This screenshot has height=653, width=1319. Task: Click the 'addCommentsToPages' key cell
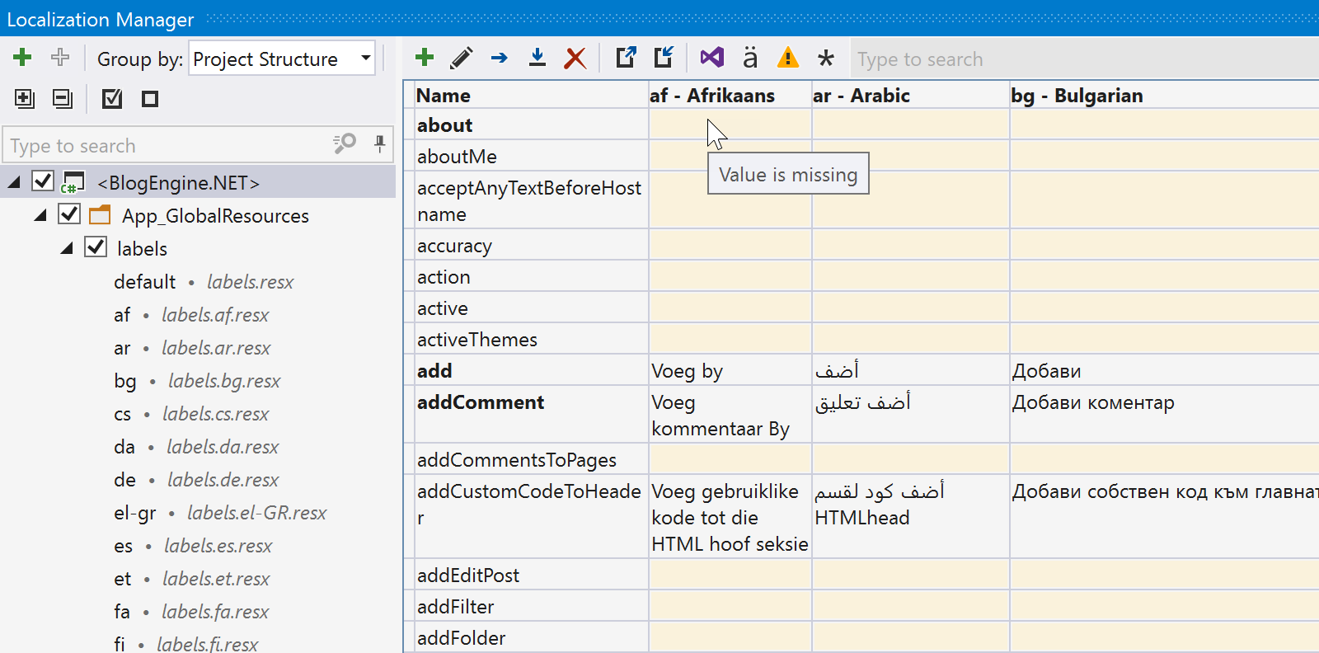(531, 459)
